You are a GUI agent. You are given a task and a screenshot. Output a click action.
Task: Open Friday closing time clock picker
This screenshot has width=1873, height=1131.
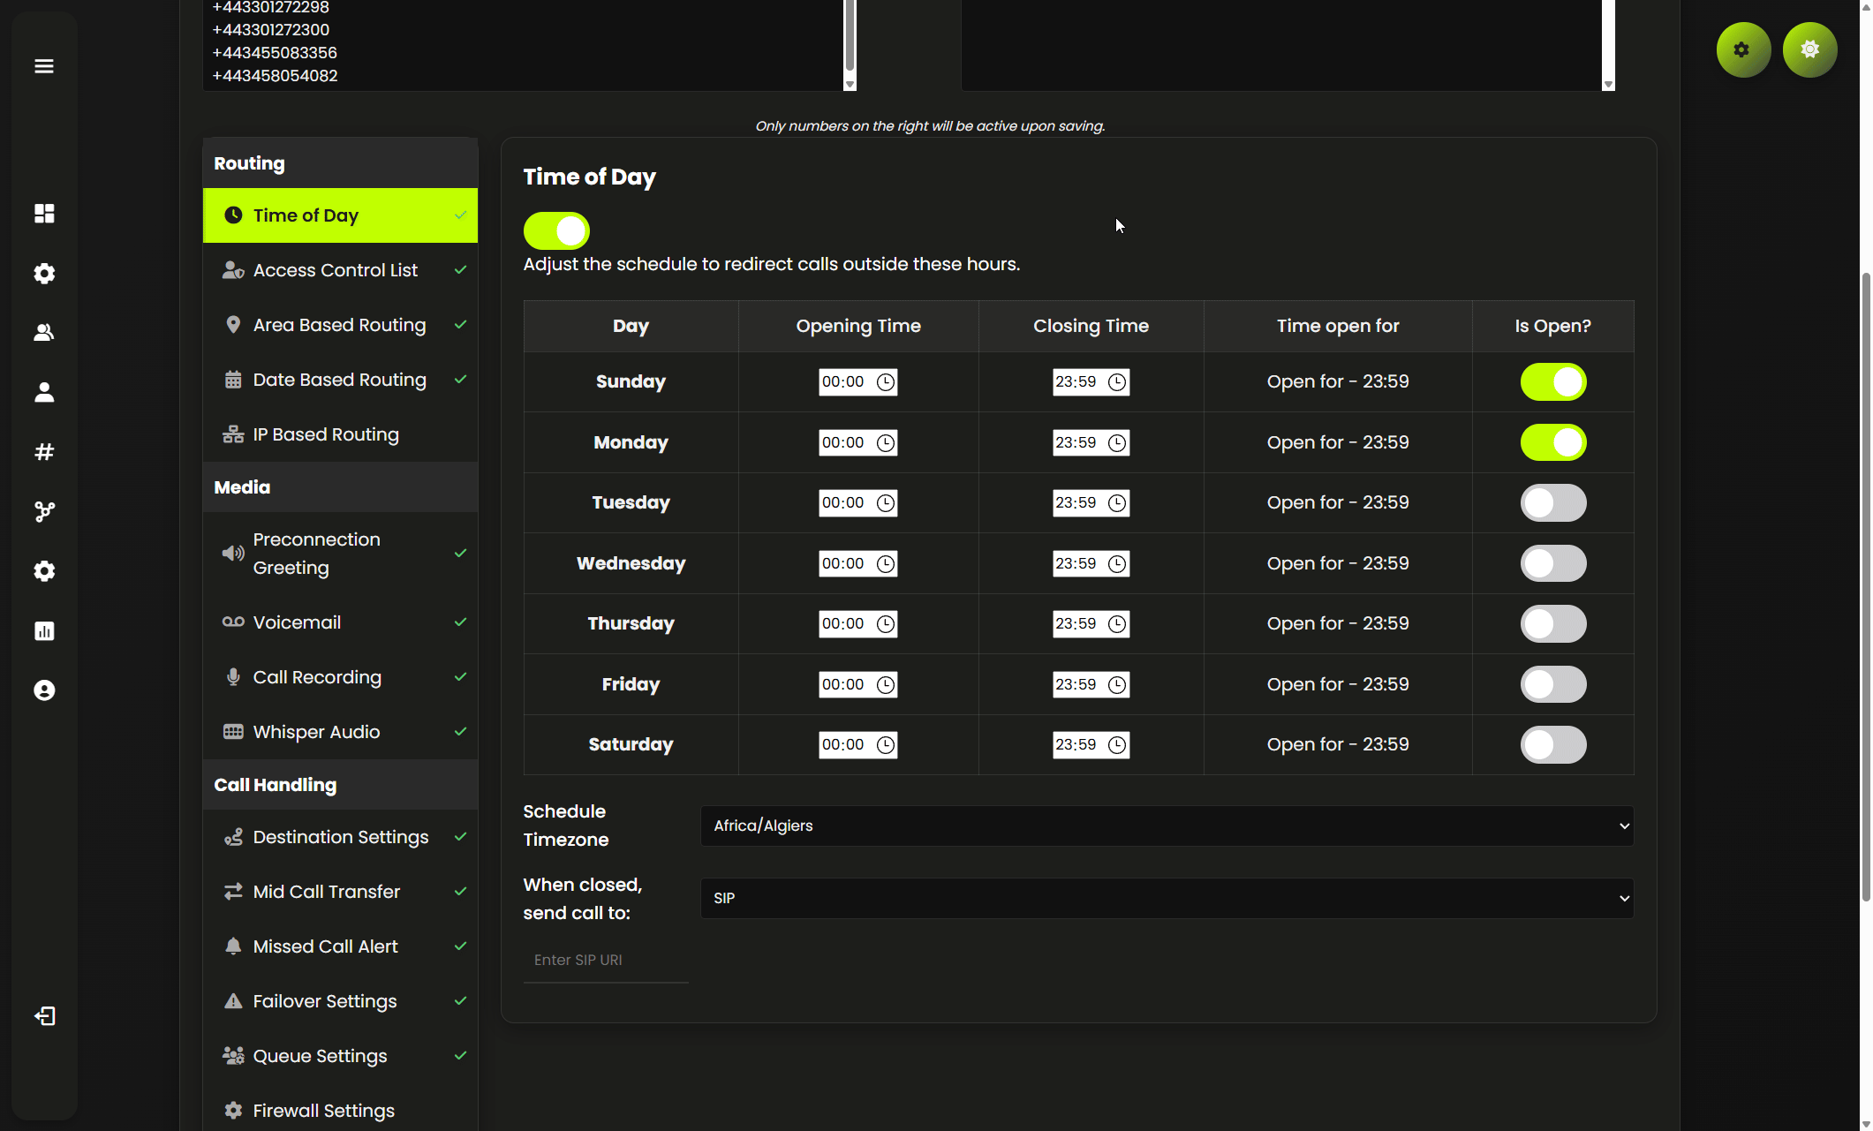pyautogui.click(x=1117, y=685)
